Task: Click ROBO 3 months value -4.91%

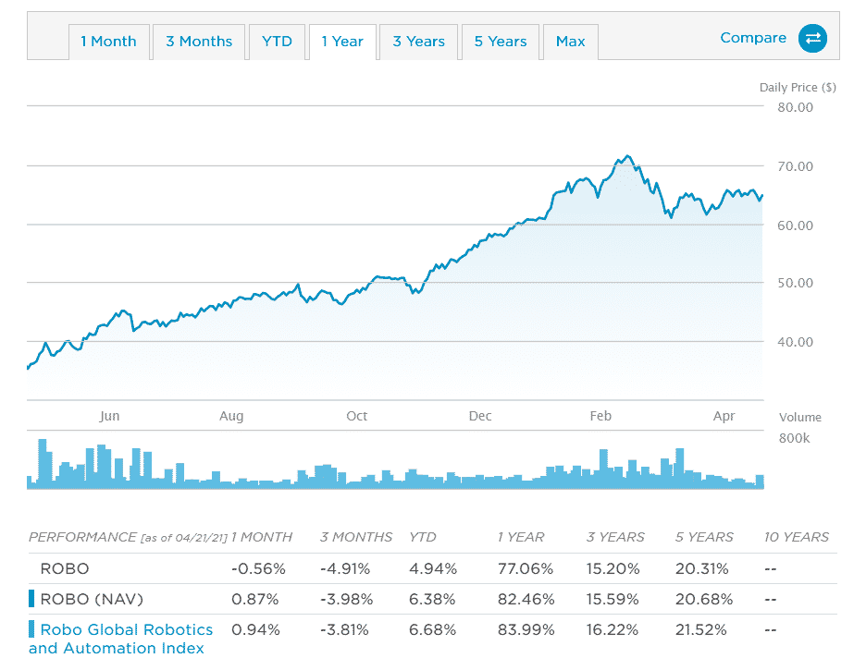Action: point(345,568)
